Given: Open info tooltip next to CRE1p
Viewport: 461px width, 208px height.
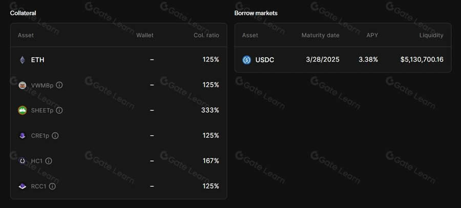Looking at the screenshot, I should coord(55,136).
